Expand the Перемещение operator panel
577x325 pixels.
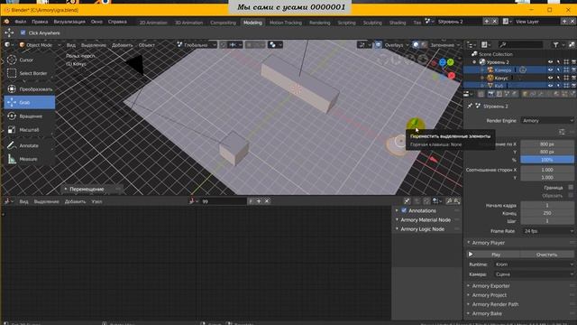92,189
